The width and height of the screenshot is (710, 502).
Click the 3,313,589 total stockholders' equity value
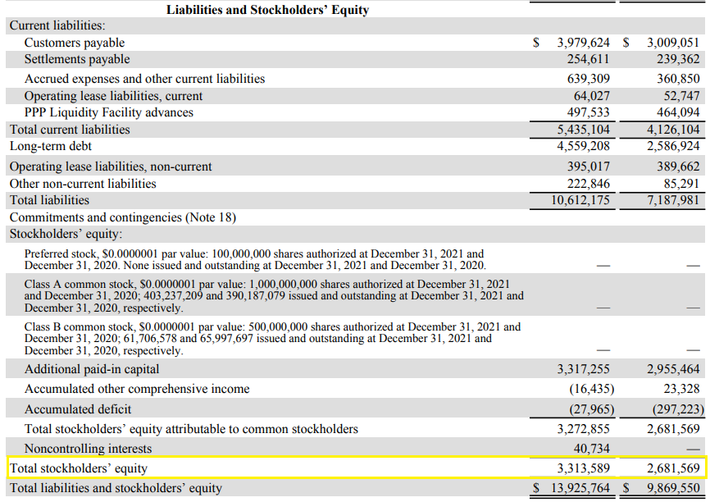point(583,468)
